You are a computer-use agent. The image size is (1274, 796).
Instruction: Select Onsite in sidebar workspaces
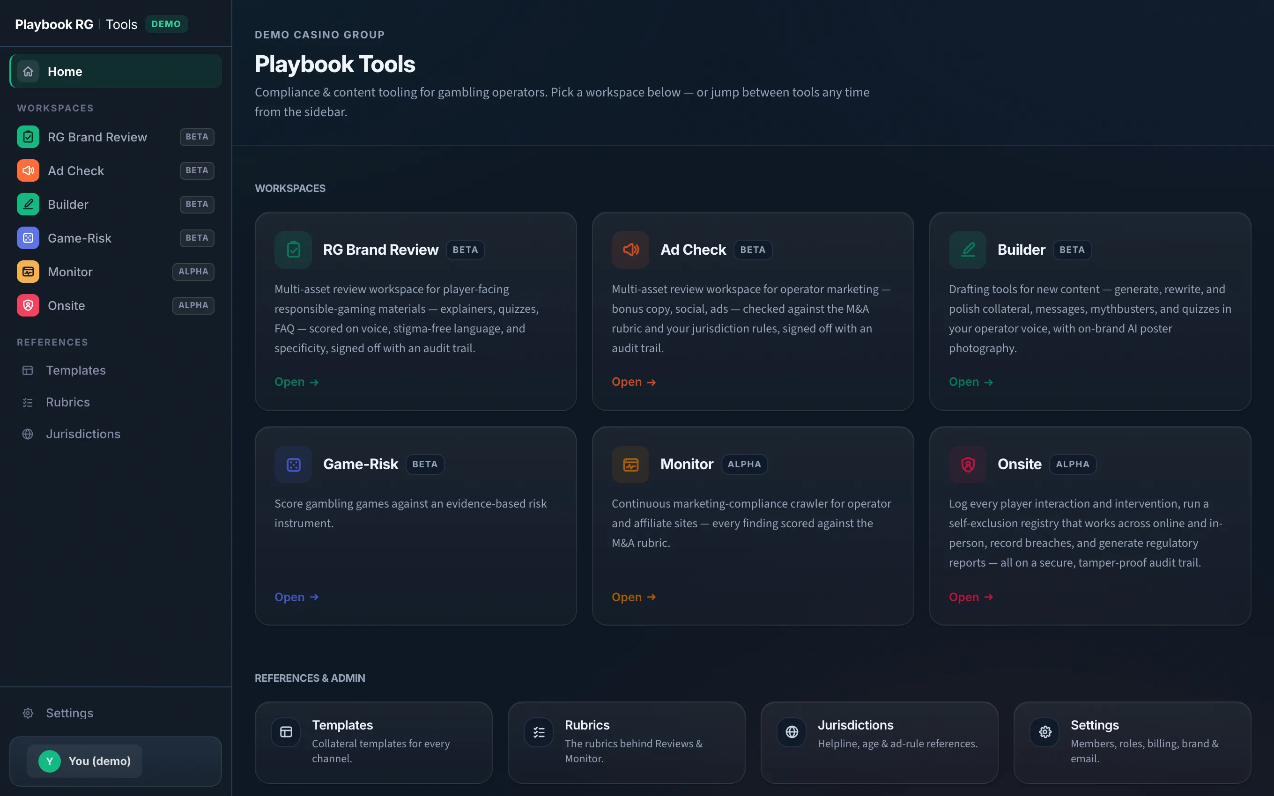click(x=116, y=305)
